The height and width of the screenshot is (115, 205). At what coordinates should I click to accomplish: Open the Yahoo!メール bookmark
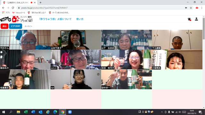point(19,13)
